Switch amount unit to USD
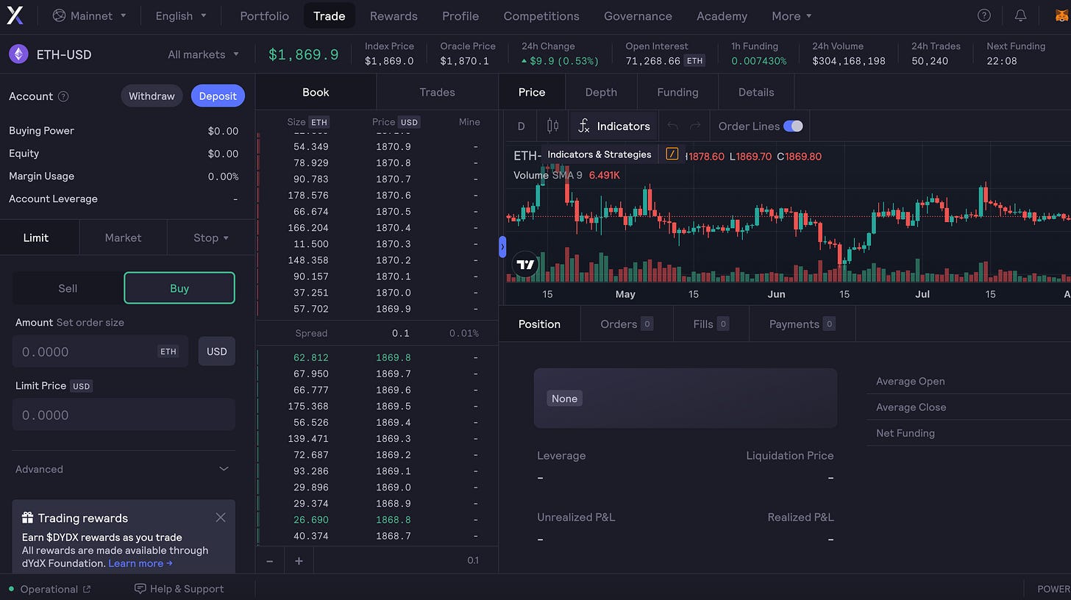Image resolution: width=1071 pixels, height=600 pixels. pos(217,351)
